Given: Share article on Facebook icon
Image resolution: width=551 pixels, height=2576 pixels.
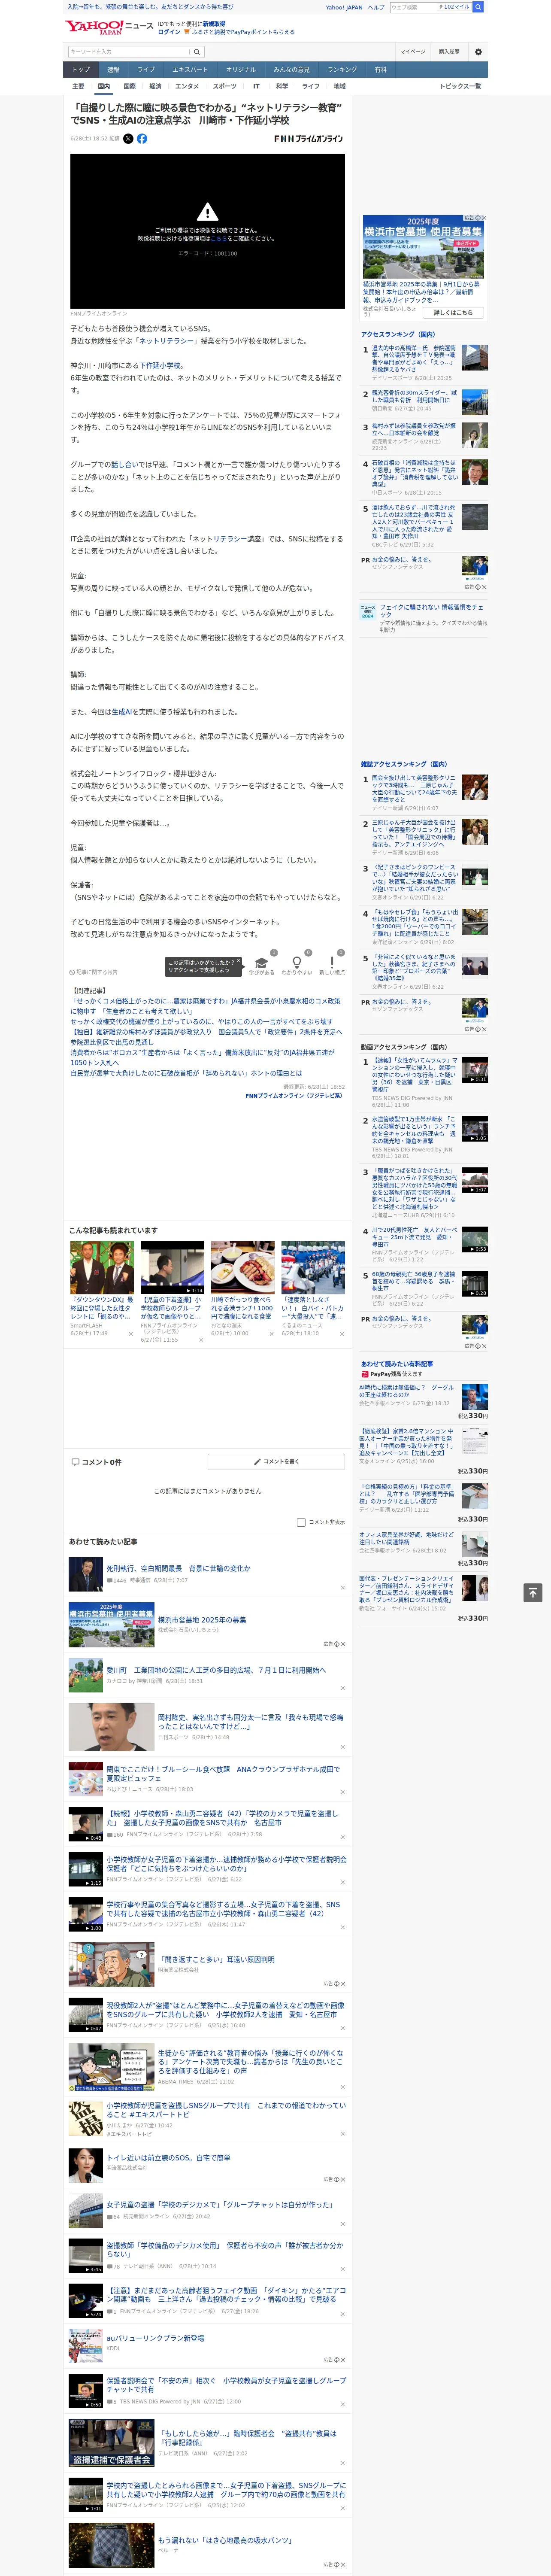Looking at the screenshot, I should click(x=142, y=139).
